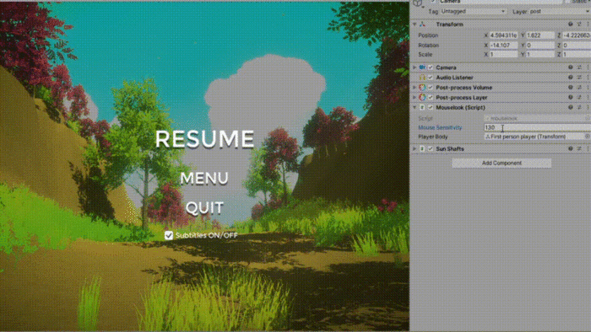This screenshot has width=591, height=332.
Task: Open the Tag dropdown showing Untagged
Action: click(x=473, y=12)
